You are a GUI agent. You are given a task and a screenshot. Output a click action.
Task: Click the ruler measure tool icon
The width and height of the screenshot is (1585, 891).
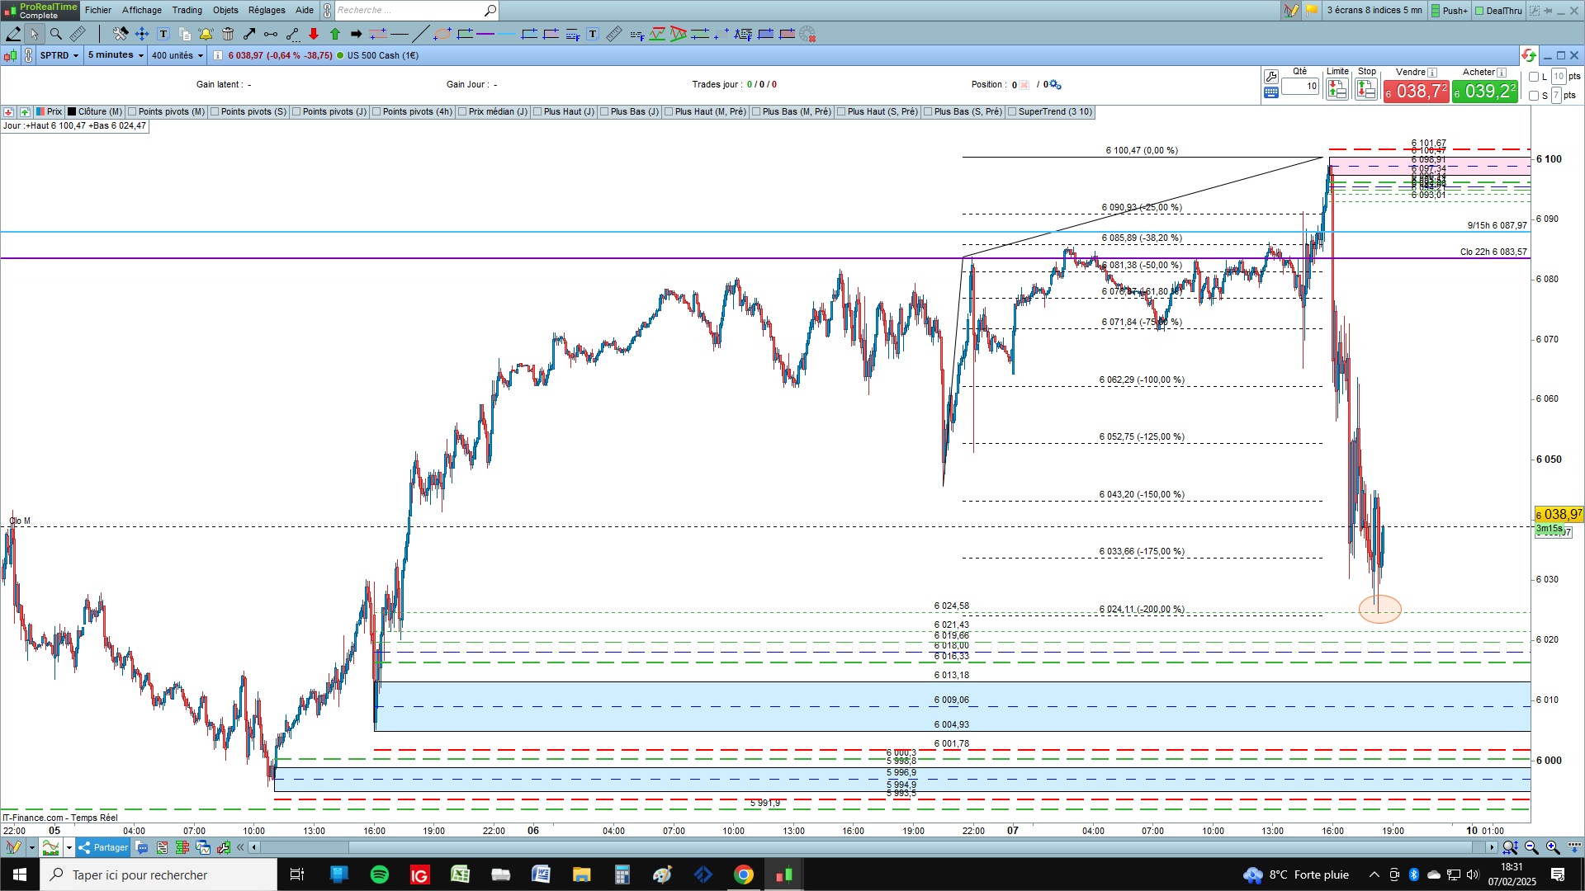78,34
